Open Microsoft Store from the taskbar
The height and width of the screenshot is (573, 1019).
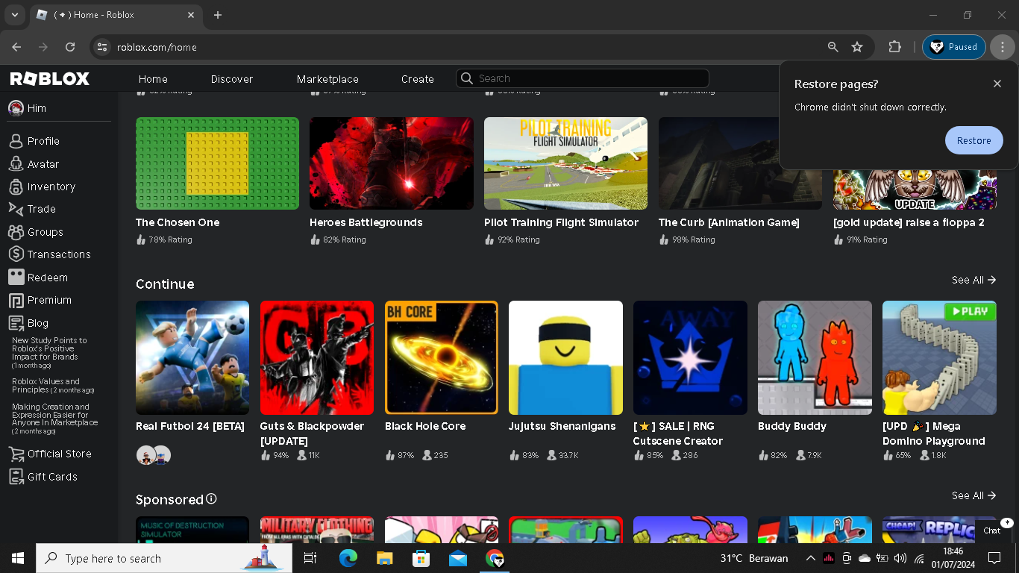click(x=421, y=558)
